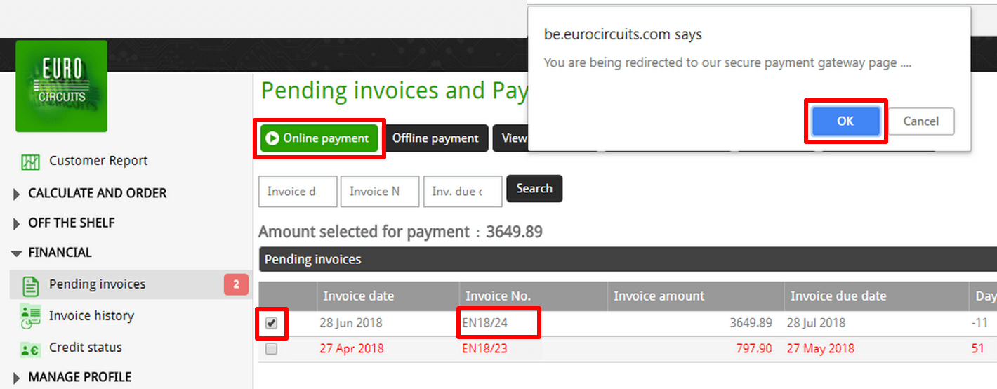Collapse the FINANCIAL section
Image resolution: width=997 pixels, height=389 pixels.
pyautogui.click(x=51, y=253)
